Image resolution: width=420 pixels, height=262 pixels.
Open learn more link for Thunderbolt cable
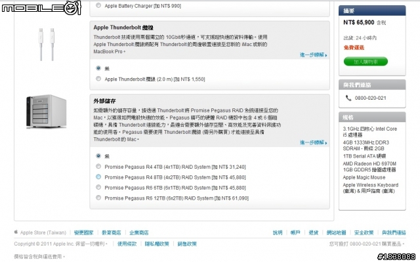[313, 55]
